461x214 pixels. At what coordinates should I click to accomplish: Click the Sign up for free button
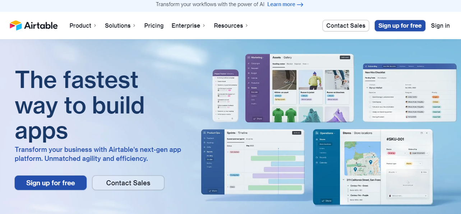400,25
